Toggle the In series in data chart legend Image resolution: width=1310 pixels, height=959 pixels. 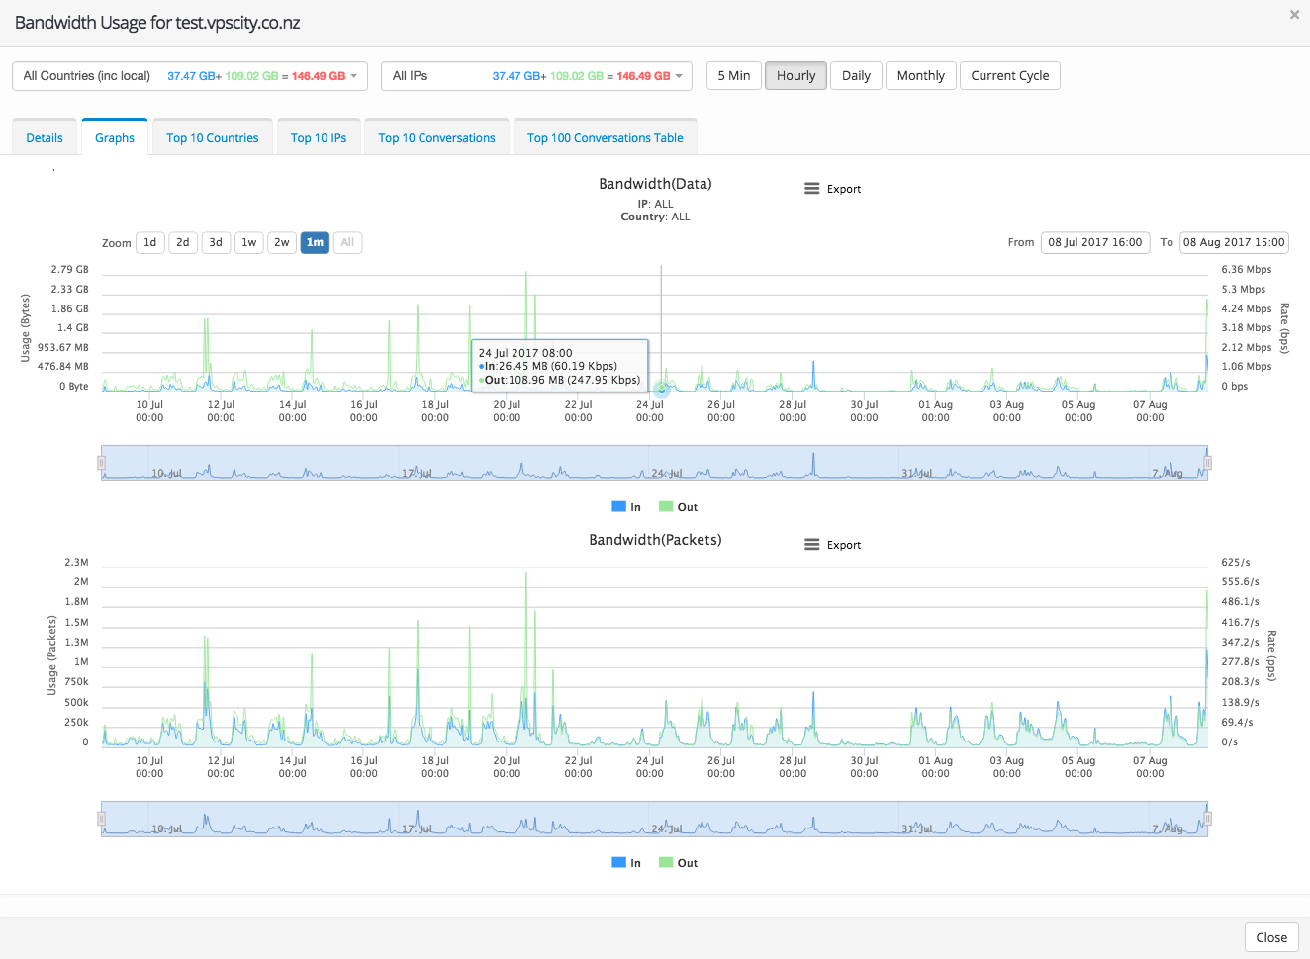pyautogui.click(x=626, y=507)
